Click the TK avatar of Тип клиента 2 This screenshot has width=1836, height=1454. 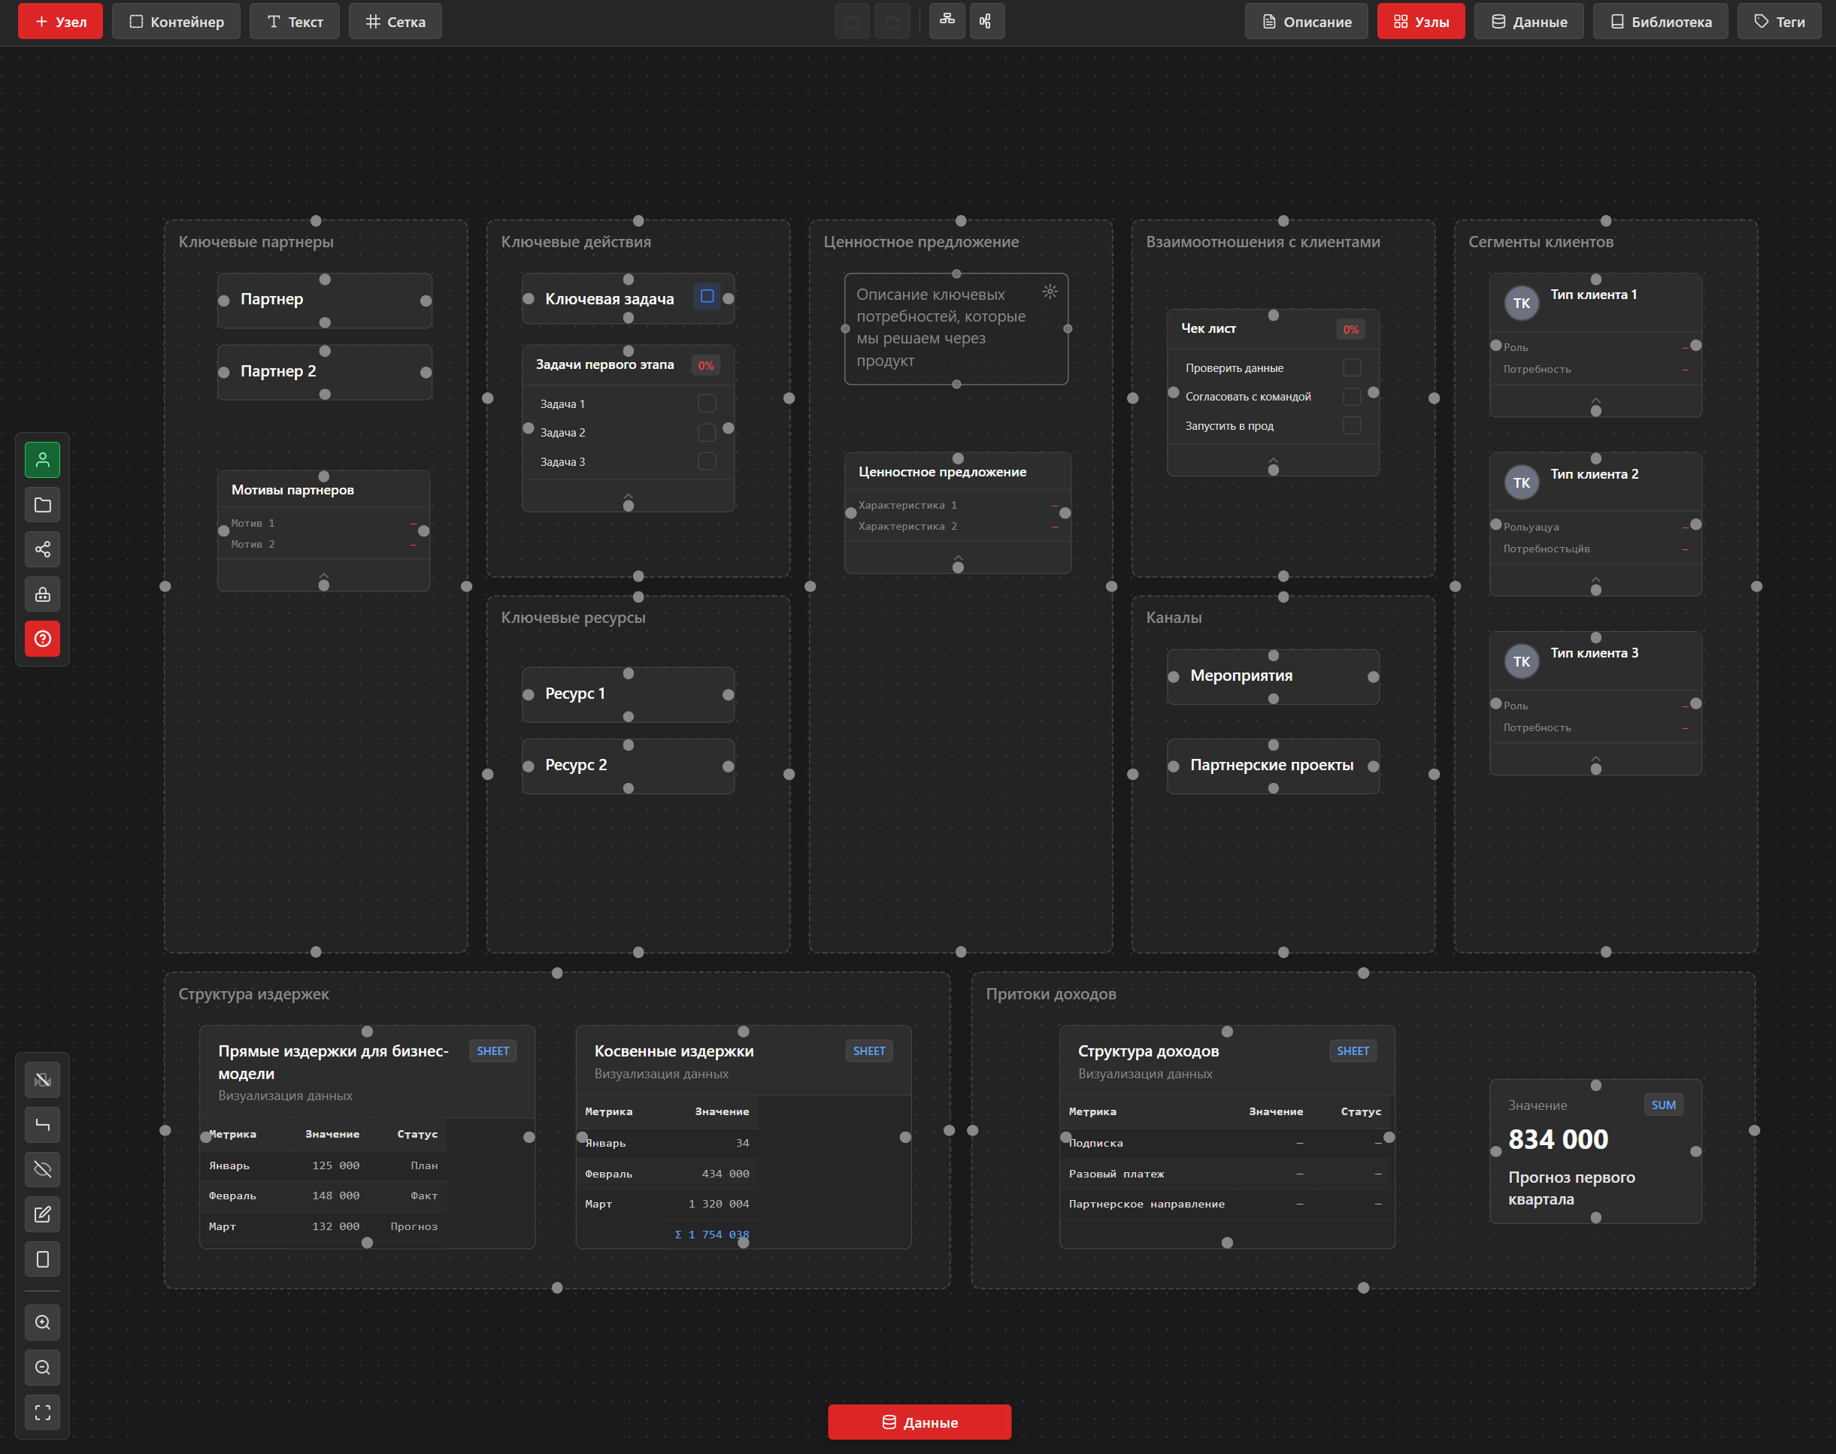point(1522,482)
